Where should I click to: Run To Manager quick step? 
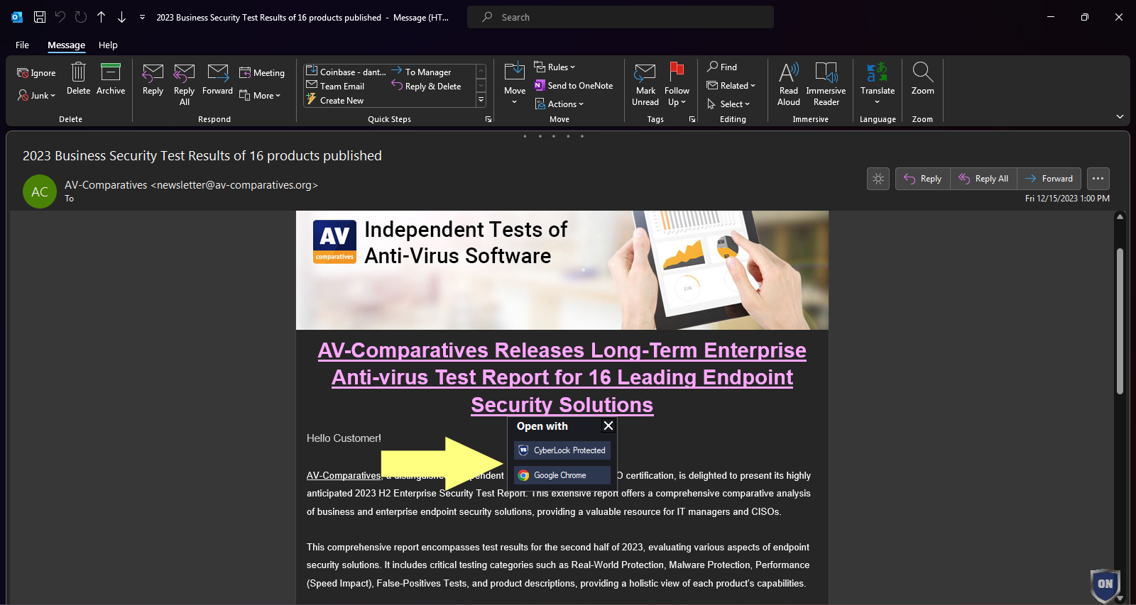tap(421, 72)
